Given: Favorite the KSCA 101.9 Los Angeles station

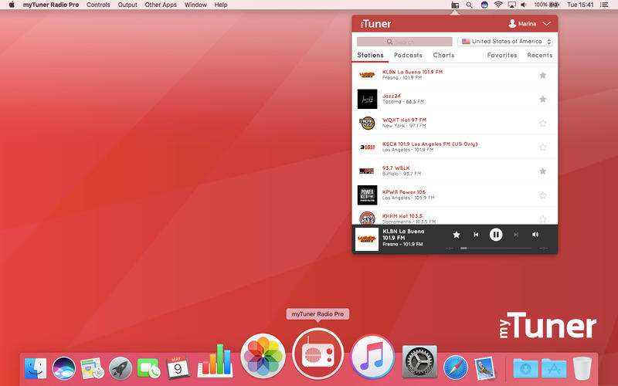Looking at the screenshot, I should 543,147.
